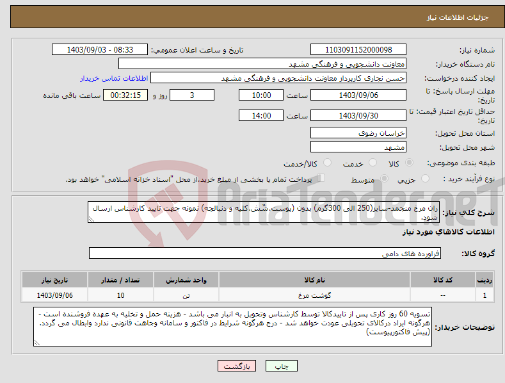
Task: Click the buyer organization name field
Action: click(262, 64)
